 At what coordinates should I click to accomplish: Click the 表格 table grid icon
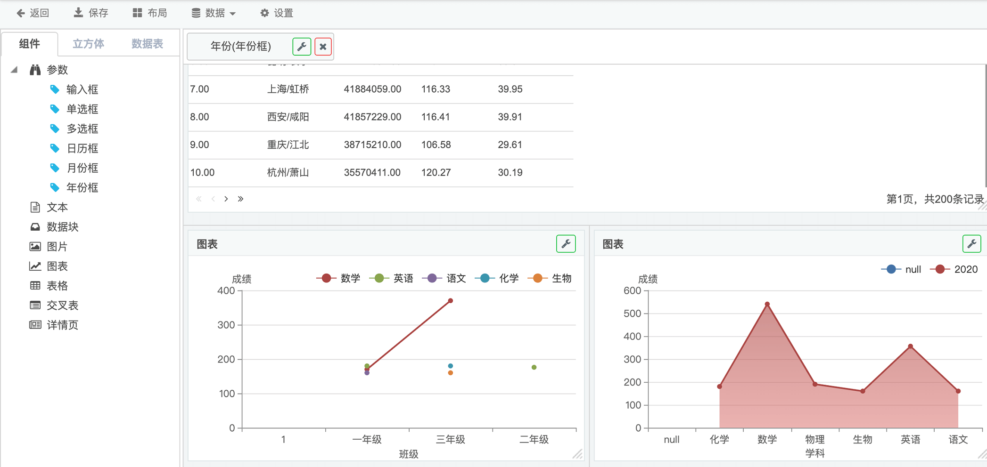35,286
